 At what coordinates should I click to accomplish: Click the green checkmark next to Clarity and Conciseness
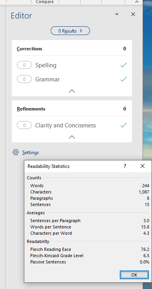coord(124,125)
